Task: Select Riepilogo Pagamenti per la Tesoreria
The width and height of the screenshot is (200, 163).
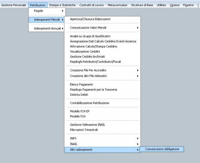Action: pyautogui.click(x=102, y=90)
